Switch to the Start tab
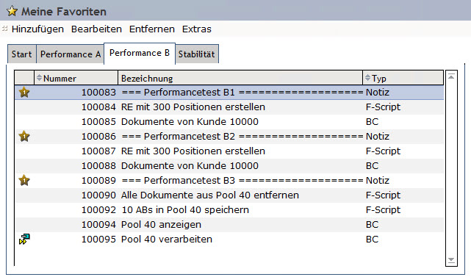 [21, 54]
